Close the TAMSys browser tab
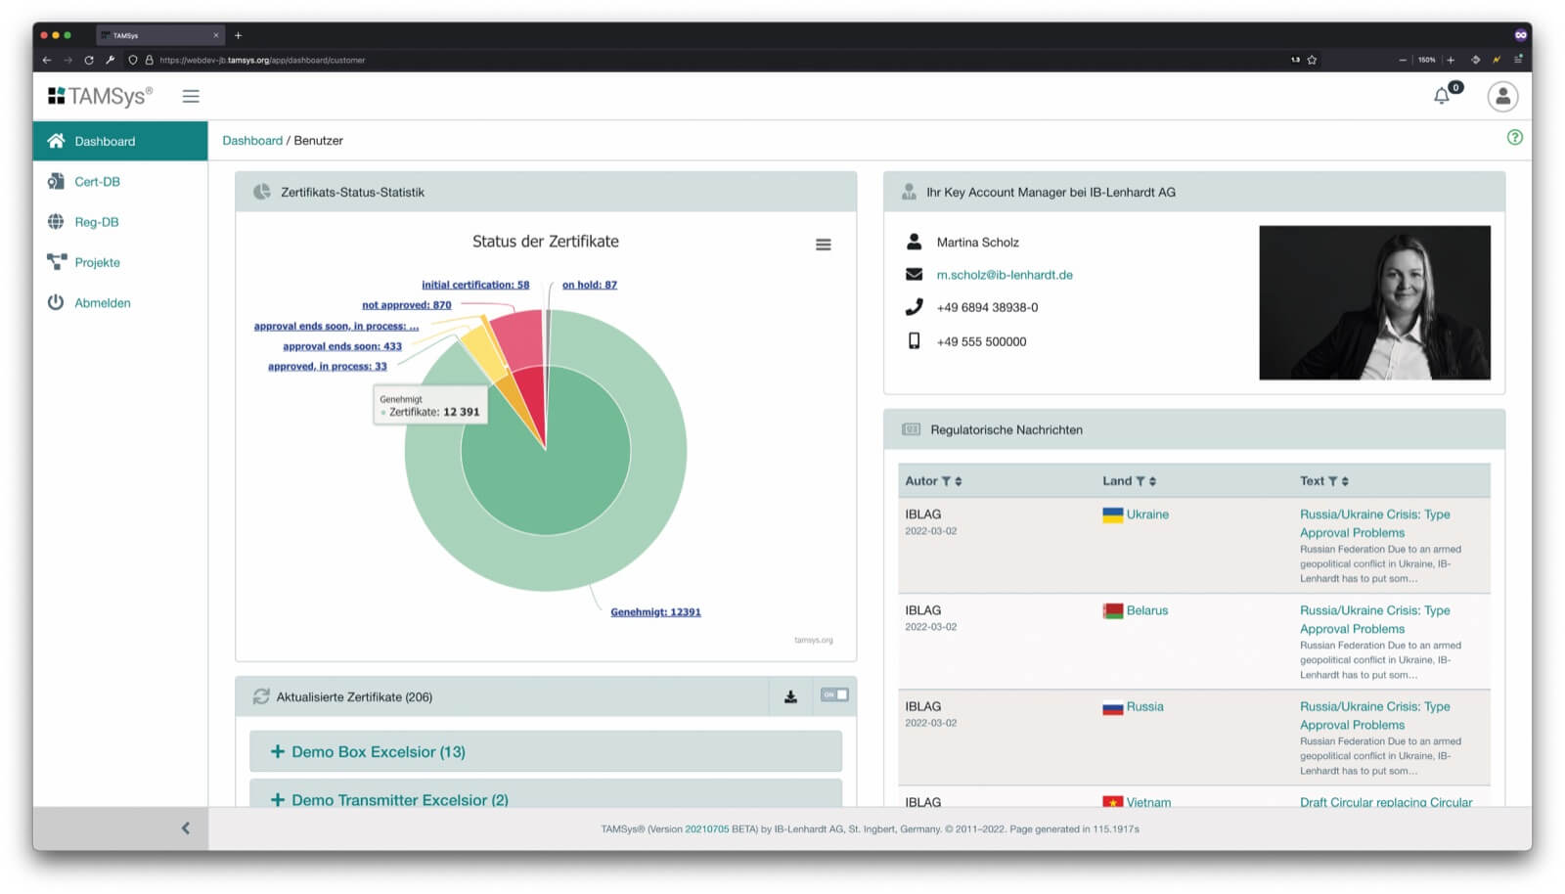1565x894 pixels. point(216,35)
